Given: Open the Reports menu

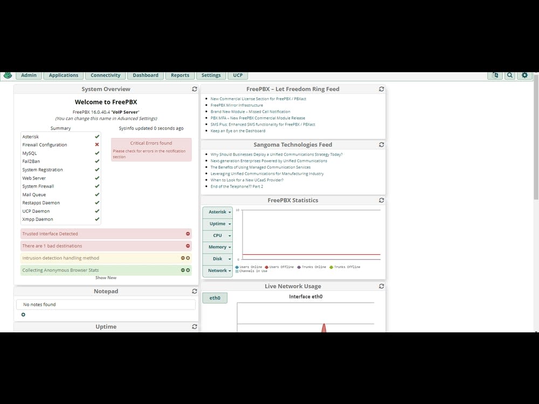Looking at the screenshot, I should click(180, 75).
